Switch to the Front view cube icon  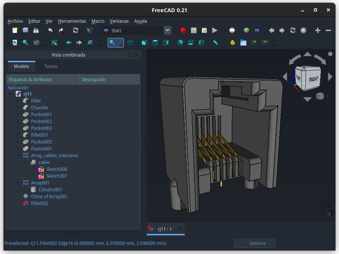(144, 43)
